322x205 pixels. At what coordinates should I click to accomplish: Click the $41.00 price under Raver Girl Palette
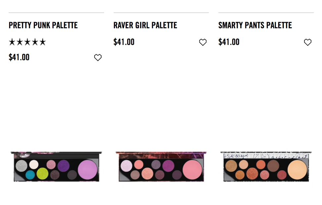pos(124,42)
